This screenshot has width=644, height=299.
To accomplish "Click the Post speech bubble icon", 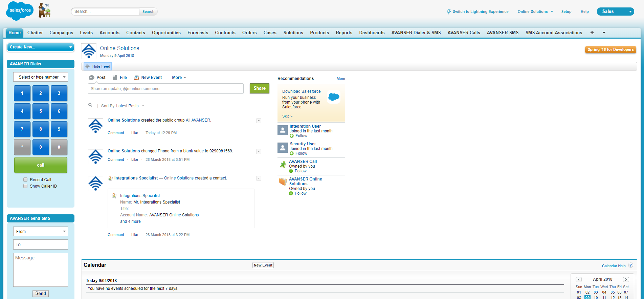I will [x=92, y=78].
